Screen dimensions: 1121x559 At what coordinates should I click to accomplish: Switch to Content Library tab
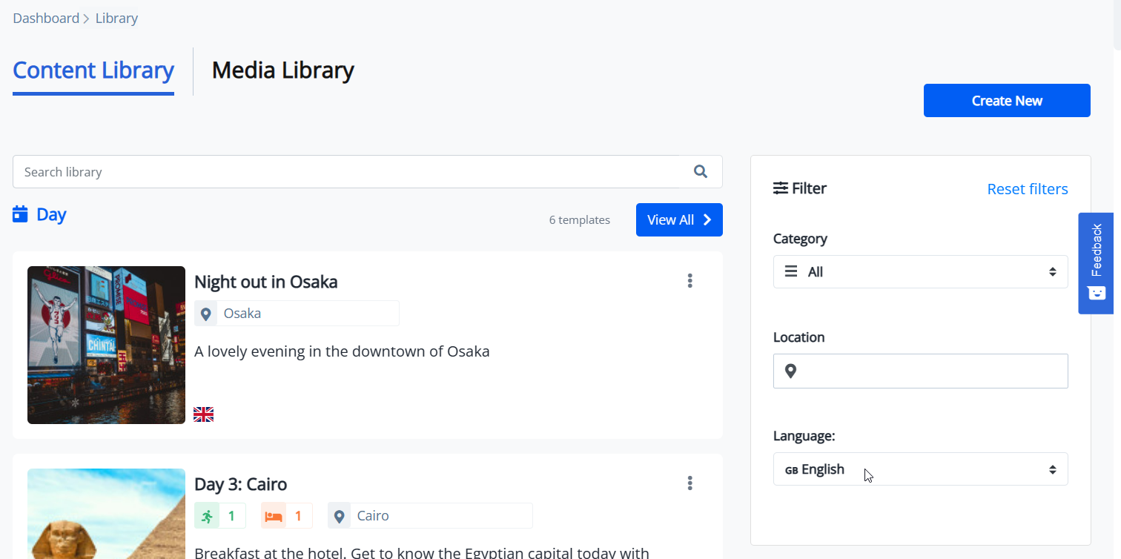(x=93, y=70)
